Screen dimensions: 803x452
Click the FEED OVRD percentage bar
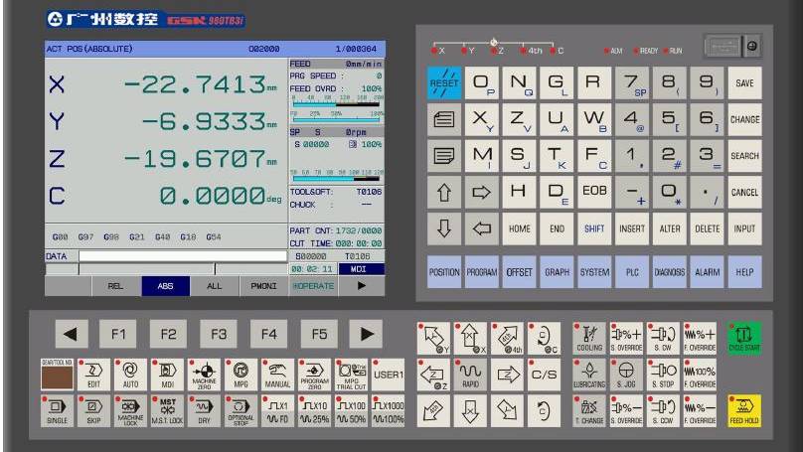[337, 104]
